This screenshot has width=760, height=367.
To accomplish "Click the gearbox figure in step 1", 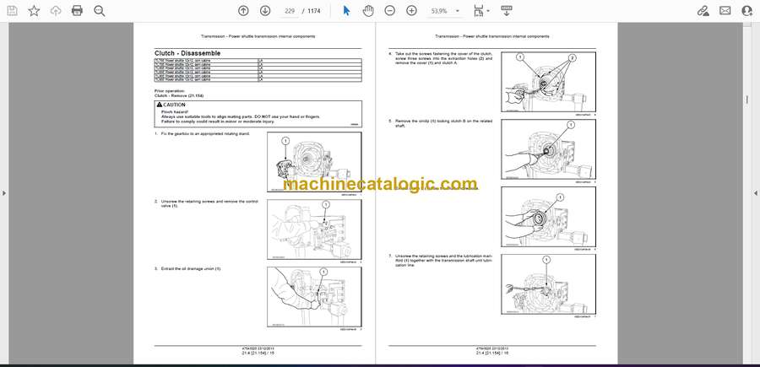I will pos(314,162).
